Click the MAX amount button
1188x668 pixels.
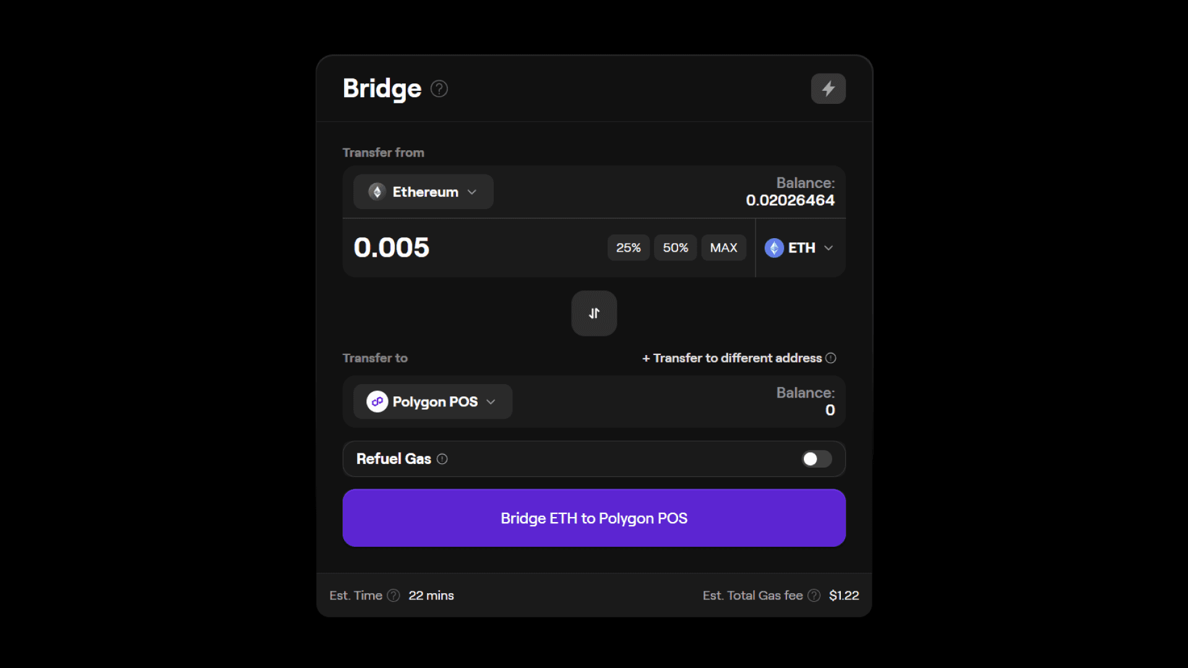[x=723, y=247]
